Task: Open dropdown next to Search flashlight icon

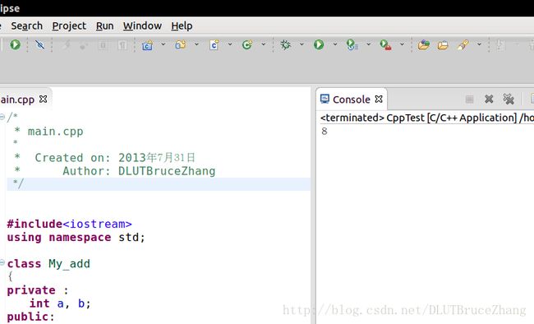Action: (479, 44)
